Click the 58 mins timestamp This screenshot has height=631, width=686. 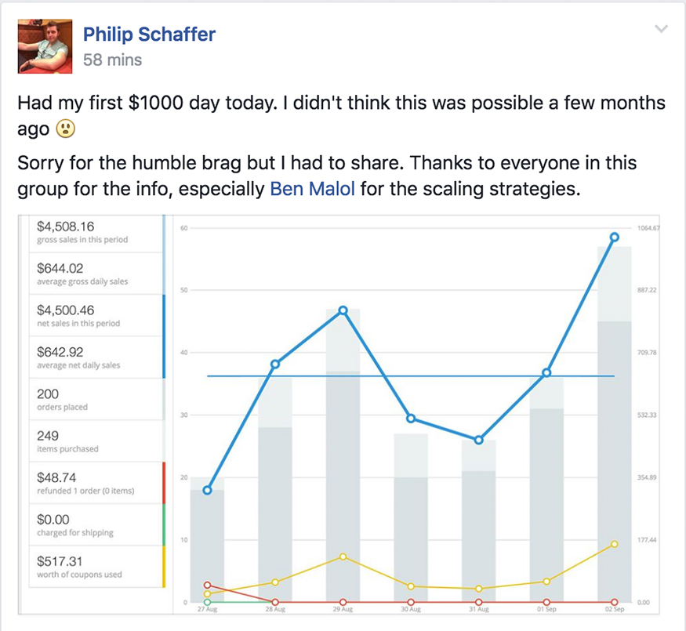click(113, 59)
